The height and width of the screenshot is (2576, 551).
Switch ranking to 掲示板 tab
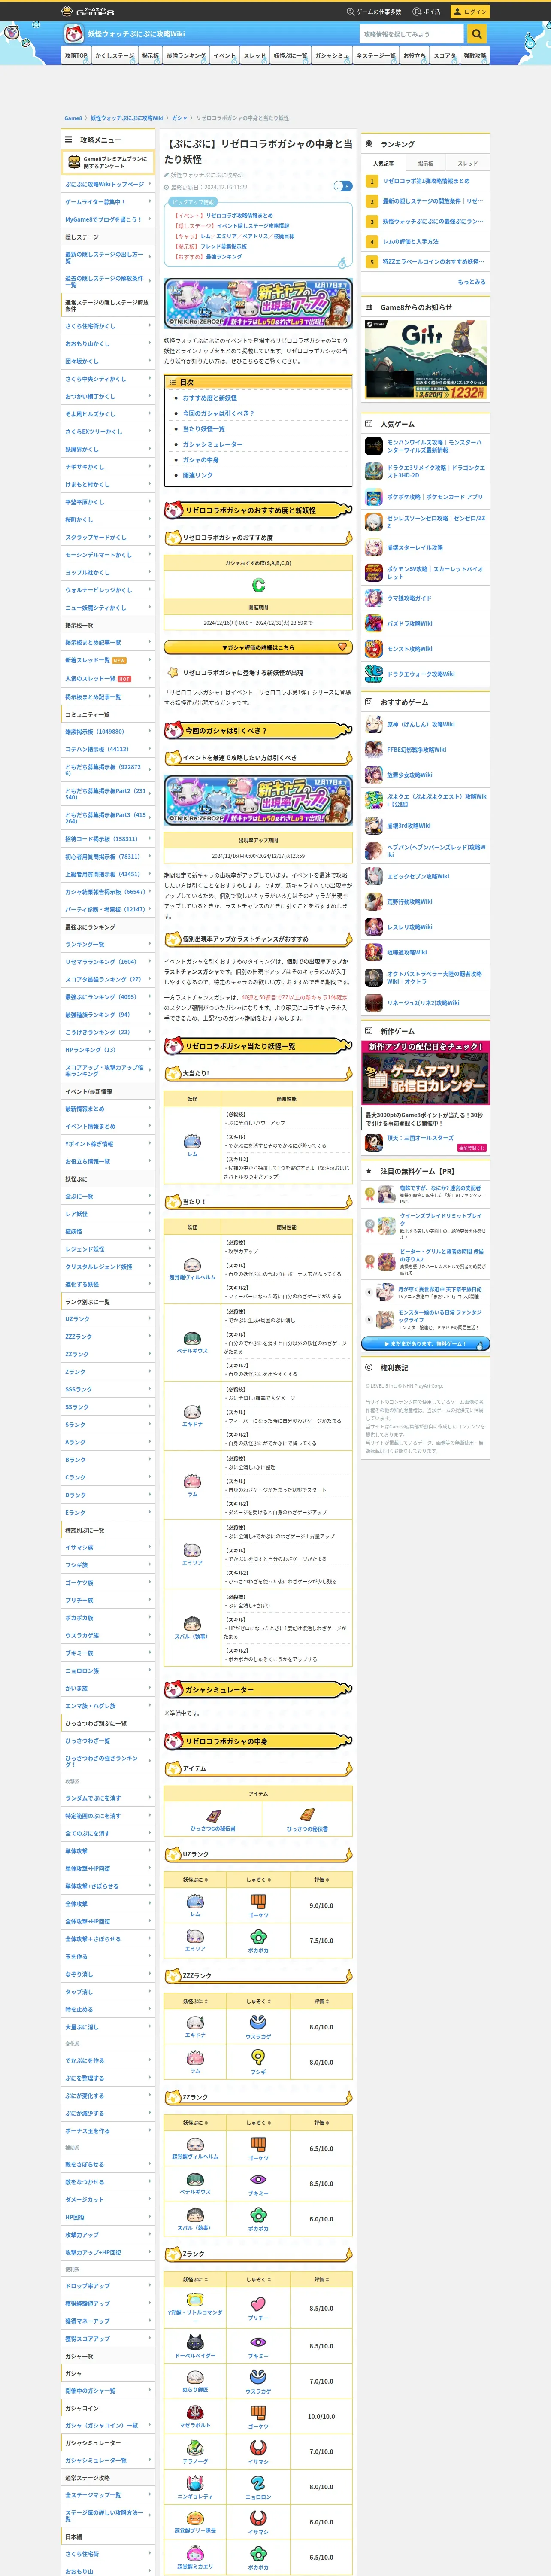(426, 163)
